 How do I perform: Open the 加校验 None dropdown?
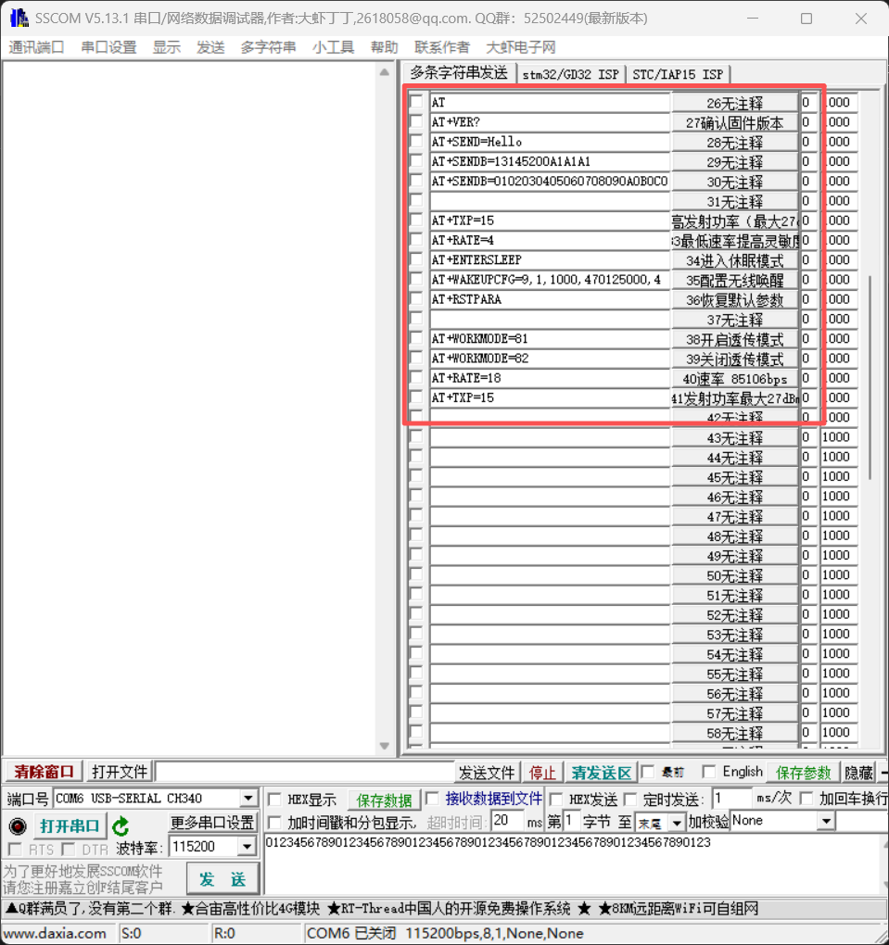[x=826, y=821]
